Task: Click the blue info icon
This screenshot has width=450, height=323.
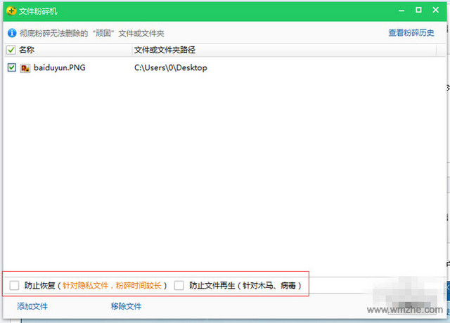Action: coord(12,33)
